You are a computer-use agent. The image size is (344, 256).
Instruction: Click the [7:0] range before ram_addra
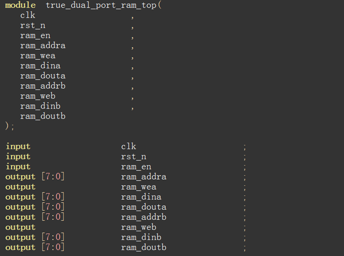click(53, 177)
